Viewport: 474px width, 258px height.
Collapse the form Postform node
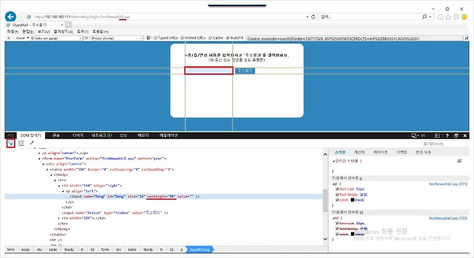(x=39, y=158)
